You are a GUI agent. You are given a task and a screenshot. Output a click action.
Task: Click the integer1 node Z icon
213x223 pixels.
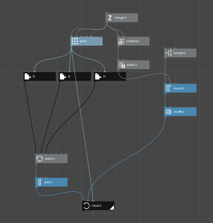click(x=110, y=18)
